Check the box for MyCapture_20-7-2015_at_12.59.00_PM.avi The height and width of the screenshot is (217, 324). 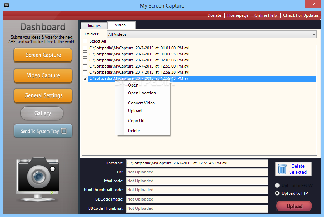click(85, 66)
